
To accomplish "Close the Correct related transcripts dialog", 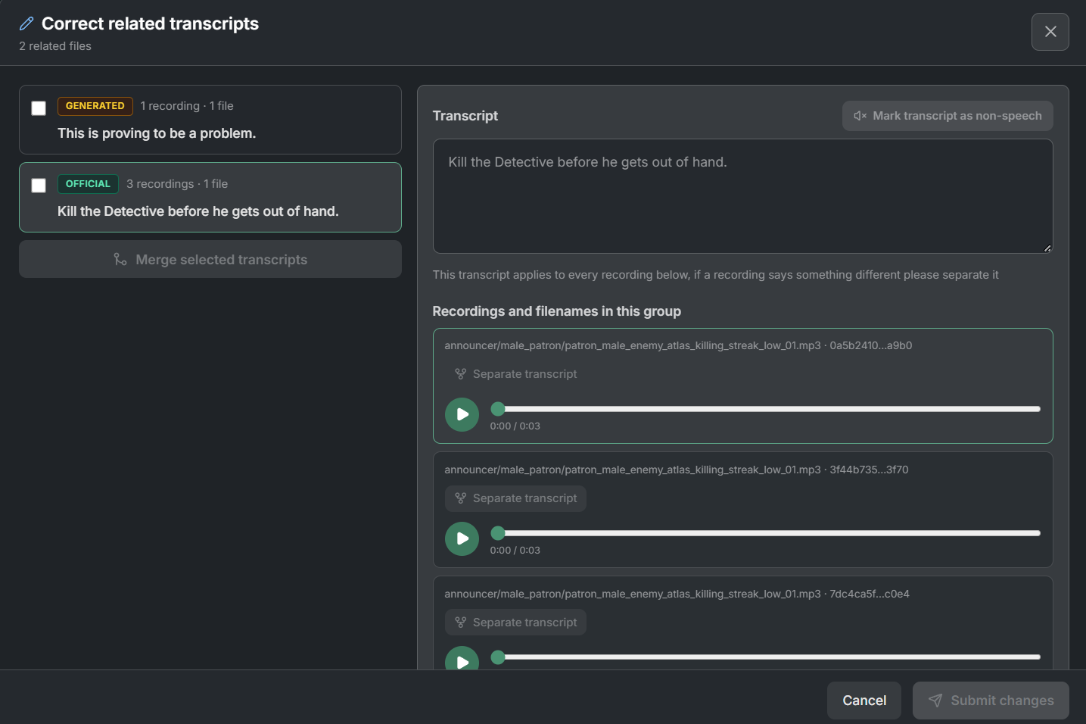I will tap(1050, 32).
